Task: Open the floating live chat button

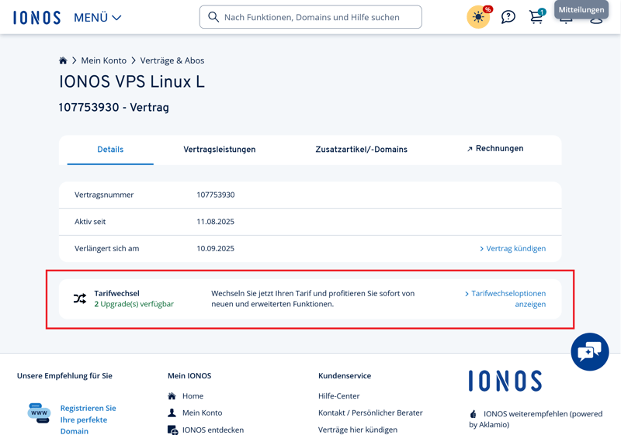Action: pyautogui.click(x=589, y=352)
